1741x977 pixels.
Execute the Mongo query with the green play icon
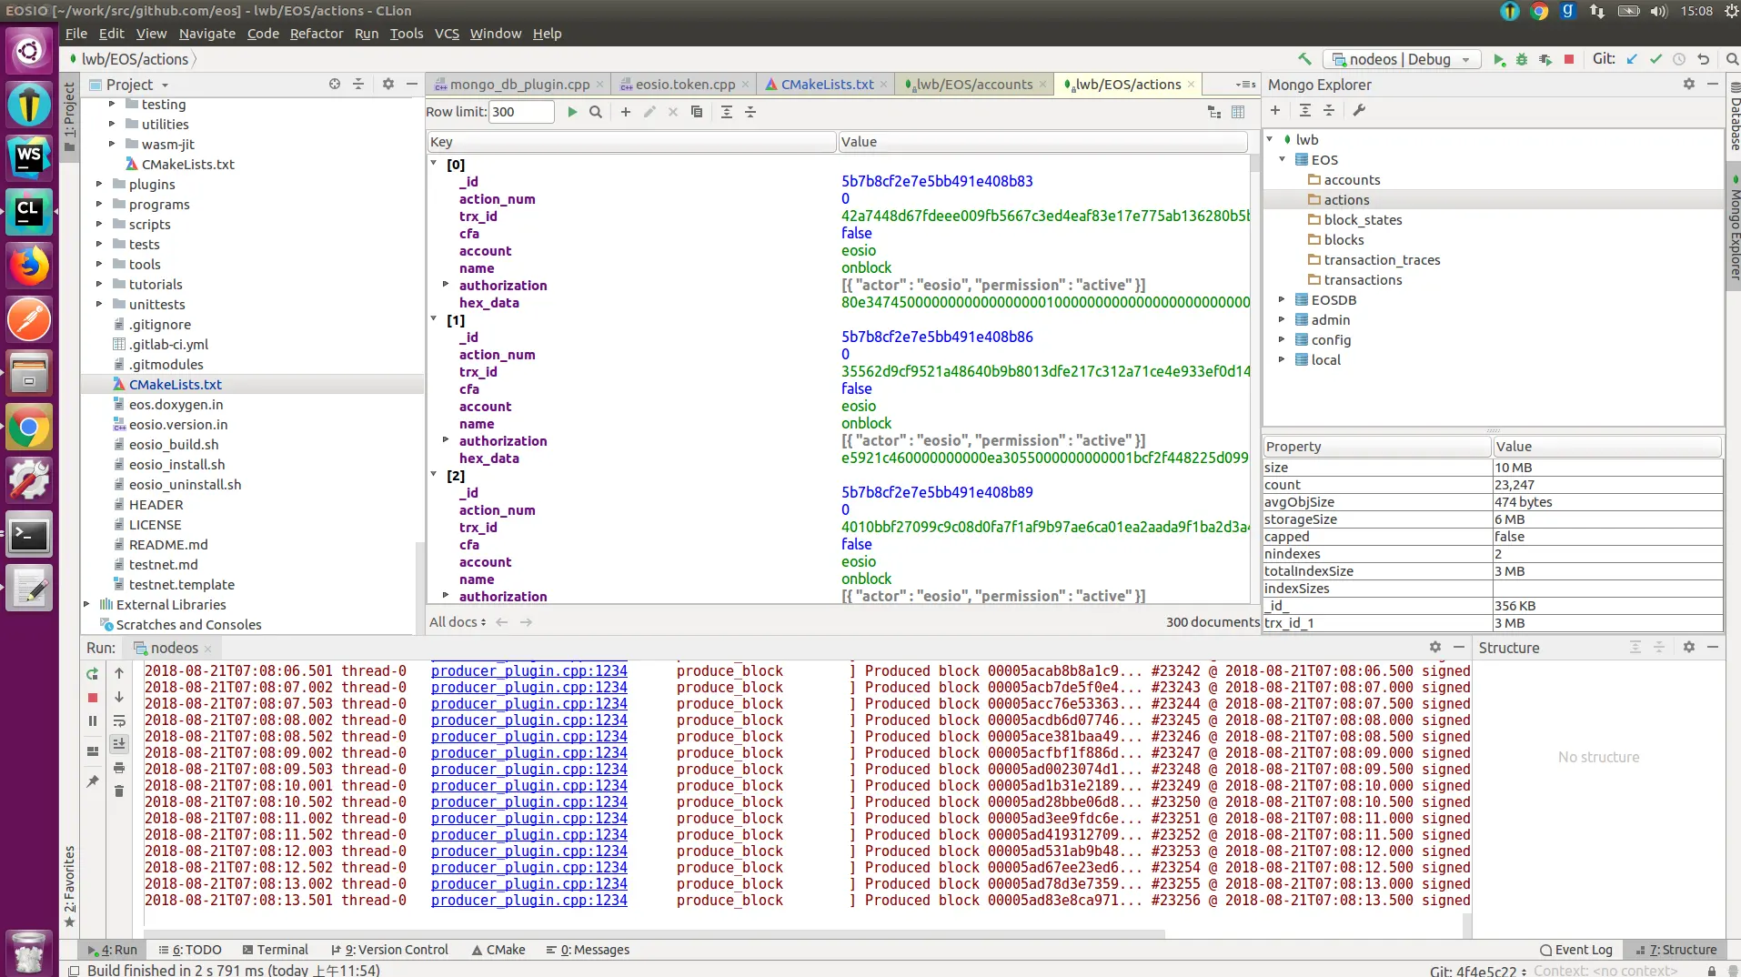tap(572, 112)
